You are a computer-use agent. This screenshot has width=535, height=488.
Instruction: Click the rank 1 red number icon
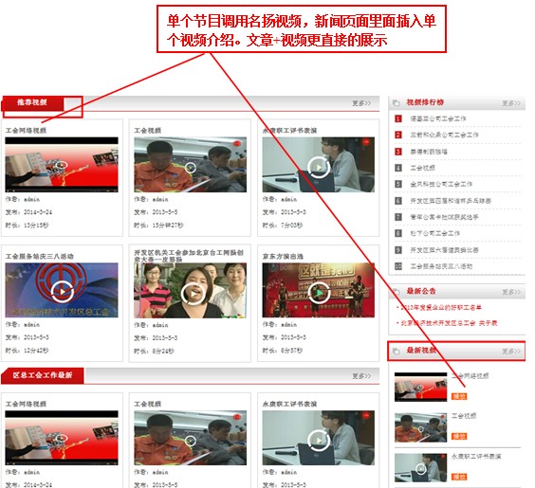coord(397,118)
